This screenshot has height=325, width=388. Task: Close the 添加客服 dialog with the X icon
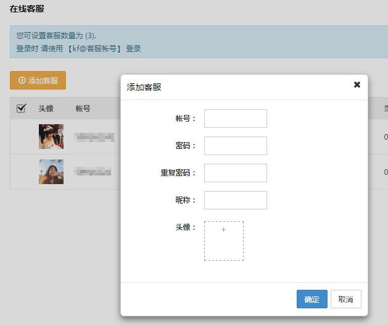pos(357,85)
